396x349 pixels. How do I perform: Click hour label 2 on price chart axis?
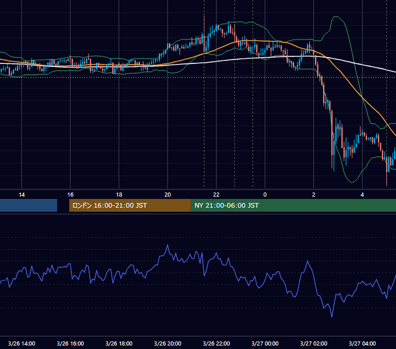point(314,195)
